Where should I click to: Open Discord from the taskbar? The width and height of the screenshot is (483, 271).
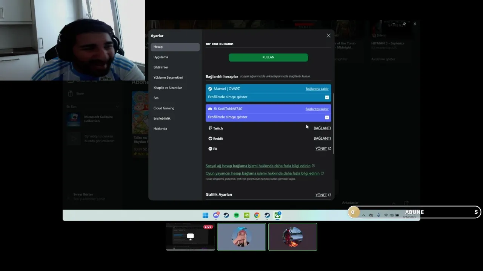point(216,215)
